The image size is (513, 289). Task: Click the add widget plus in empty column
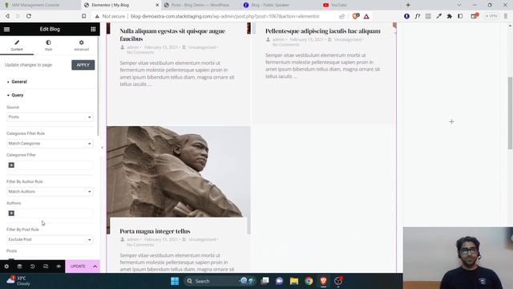[451, 121]
